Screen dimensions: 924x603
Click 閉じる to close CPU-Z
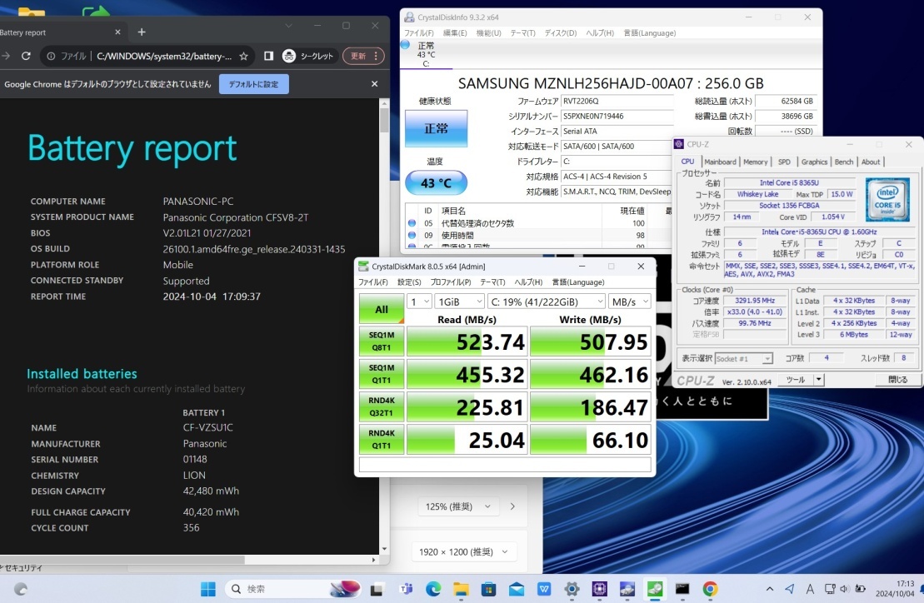(x=897, y=380)
